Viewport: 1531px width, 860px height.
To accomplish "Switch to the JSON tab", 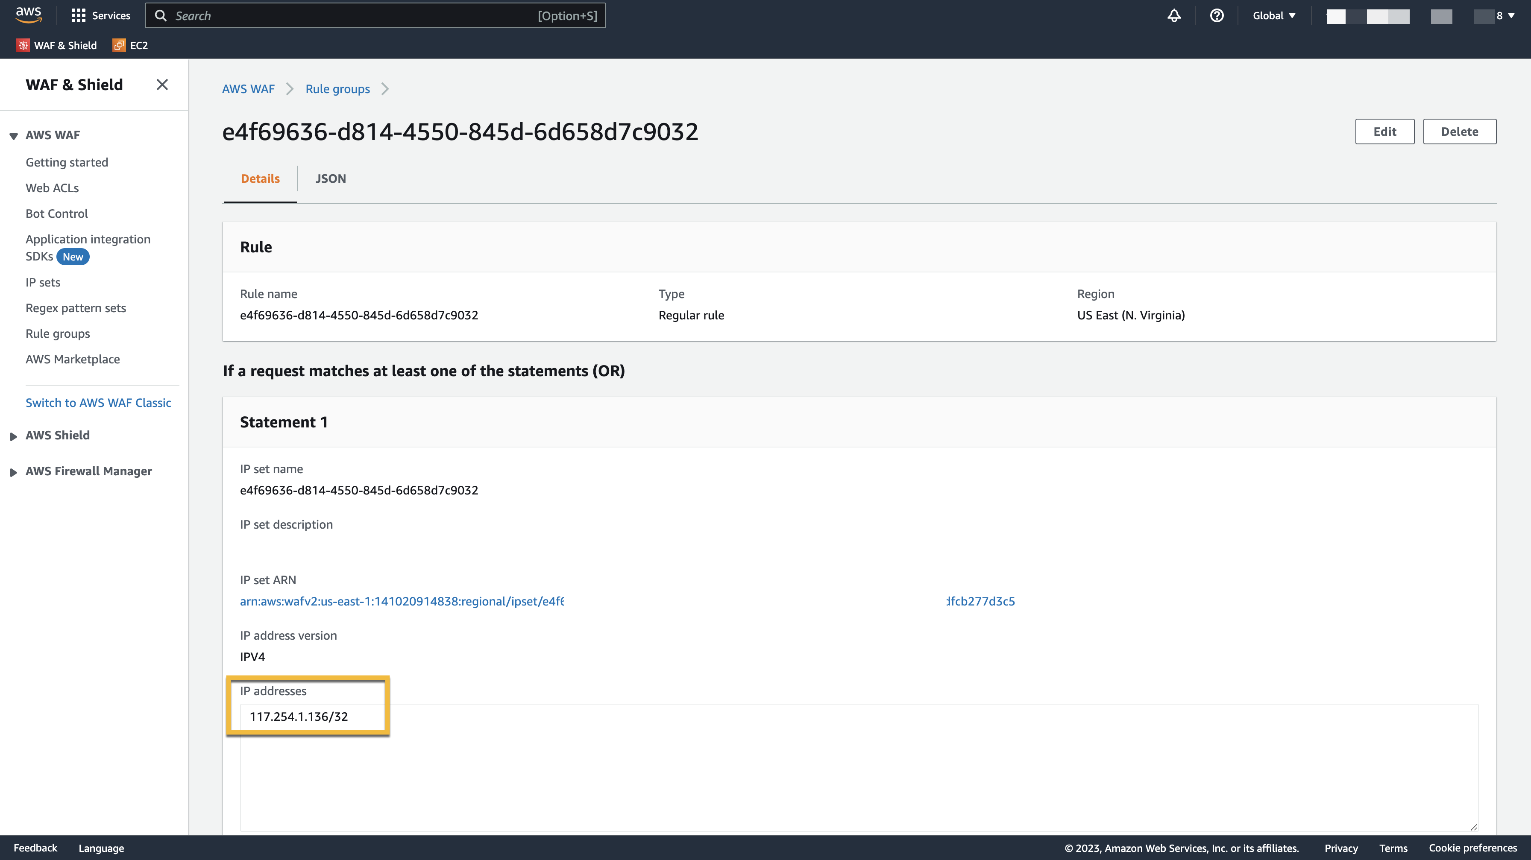I will click(331, 179).
